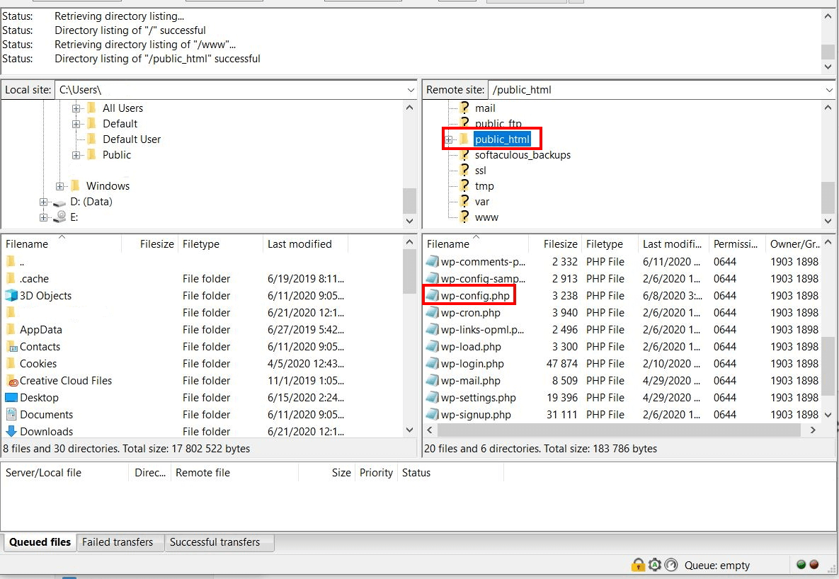The image size is (839, 579).
Task: Expand the E: drive node
Action: pos(43,217)
